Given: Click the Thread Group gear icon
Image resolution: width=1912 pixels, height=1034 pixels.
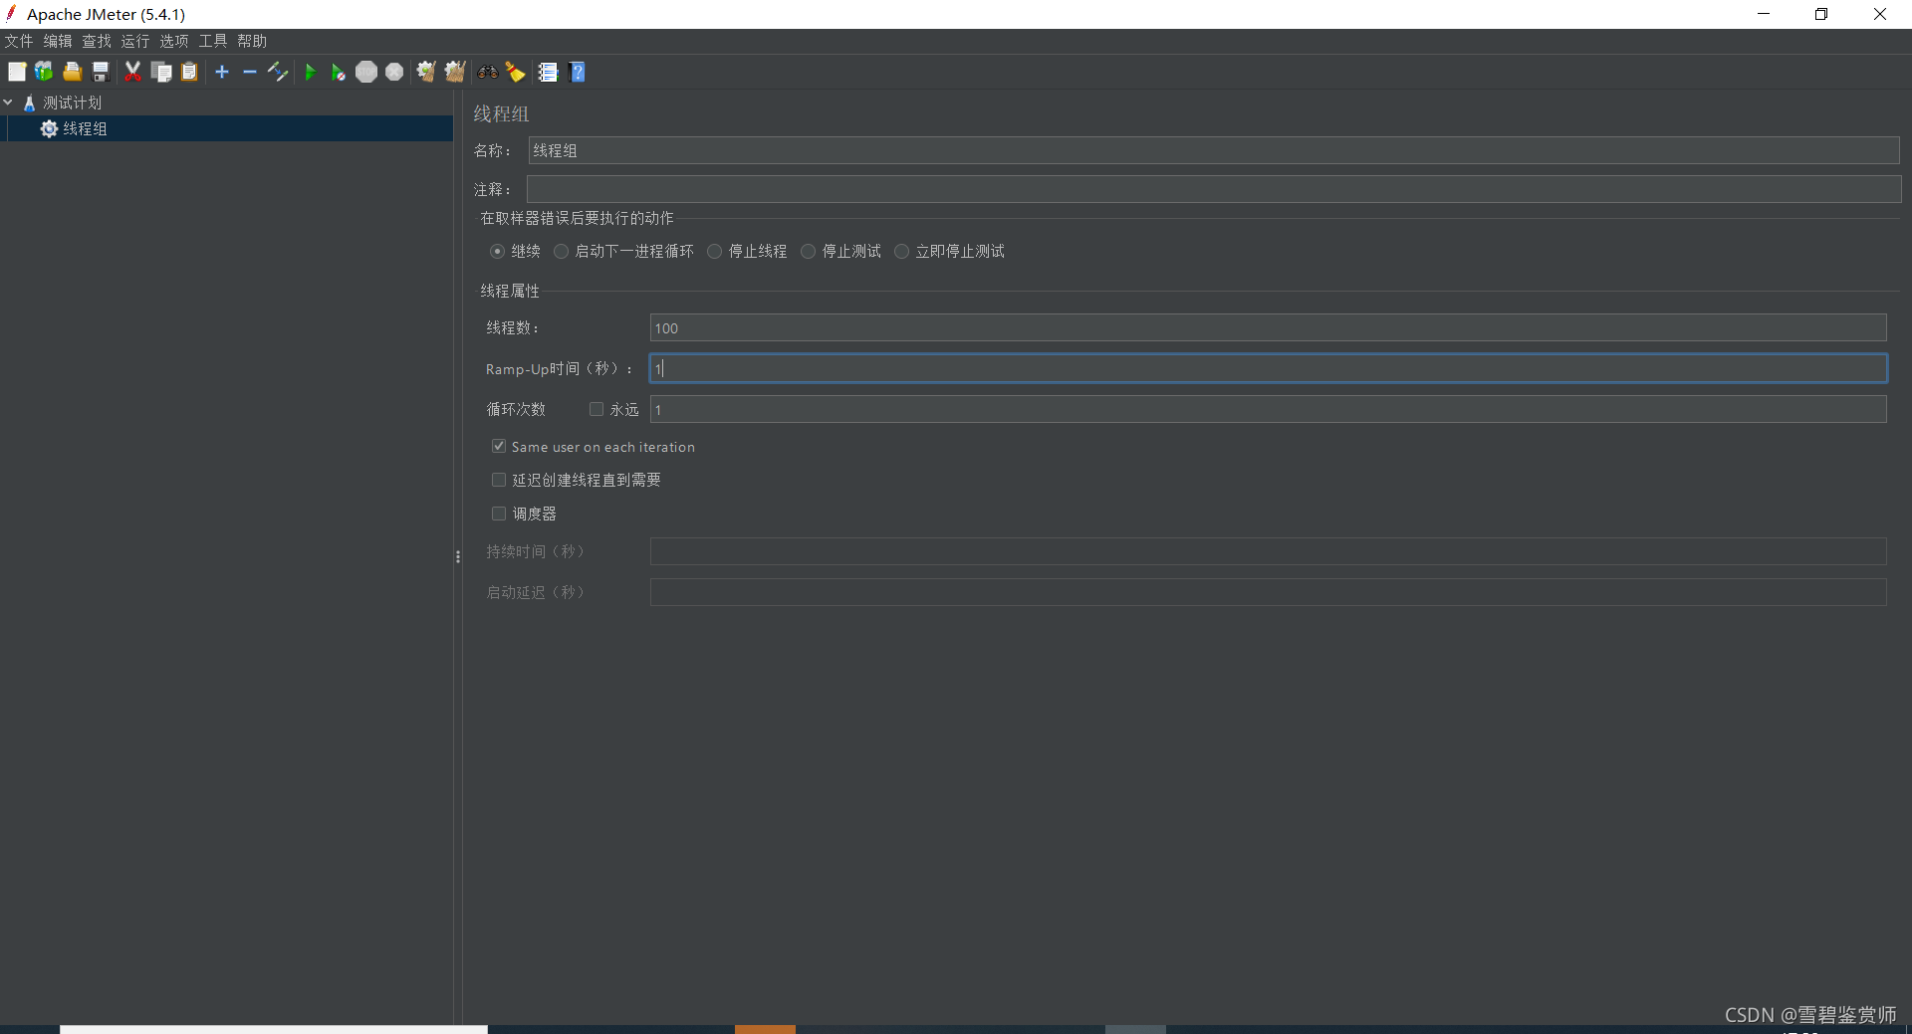Looking at the screenshot, I should coord(49,128).
